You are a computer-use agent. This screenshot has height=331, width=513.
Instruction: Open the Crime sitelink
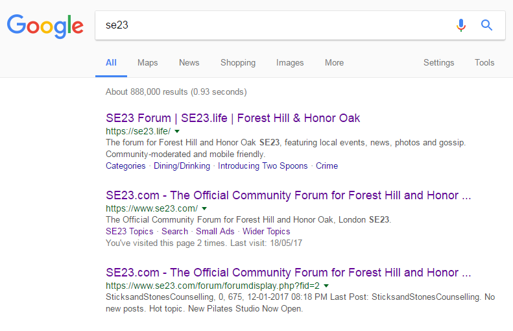point(327,166)
